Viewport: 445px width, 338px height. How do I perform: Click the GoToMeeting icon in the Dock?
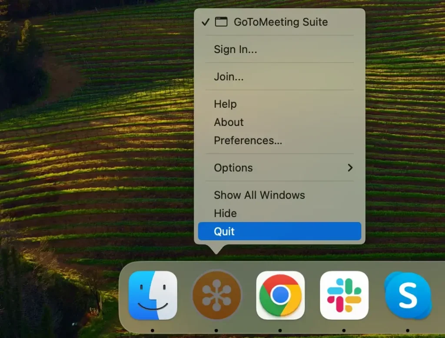216,295
